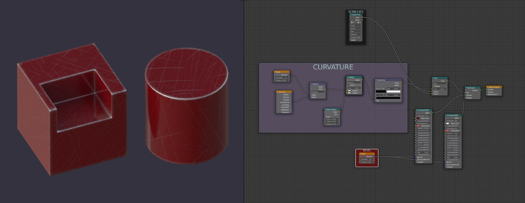Image resolution: width=525 pixels, height=203 pixels.
Task: Enable the Clamp checkbox in Overlay node
Action: [348, 85]
